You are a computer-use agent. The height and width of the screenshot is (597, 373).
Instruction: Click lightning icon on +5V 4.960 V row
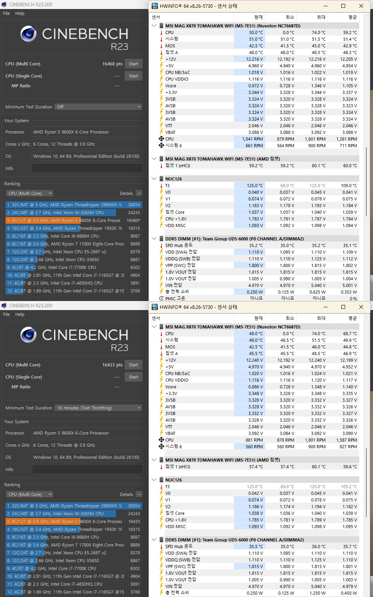click(161, 66)
